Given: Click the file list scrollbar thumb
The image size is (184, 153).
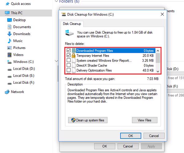Looking at the screenshot, I should coord(158,58).
